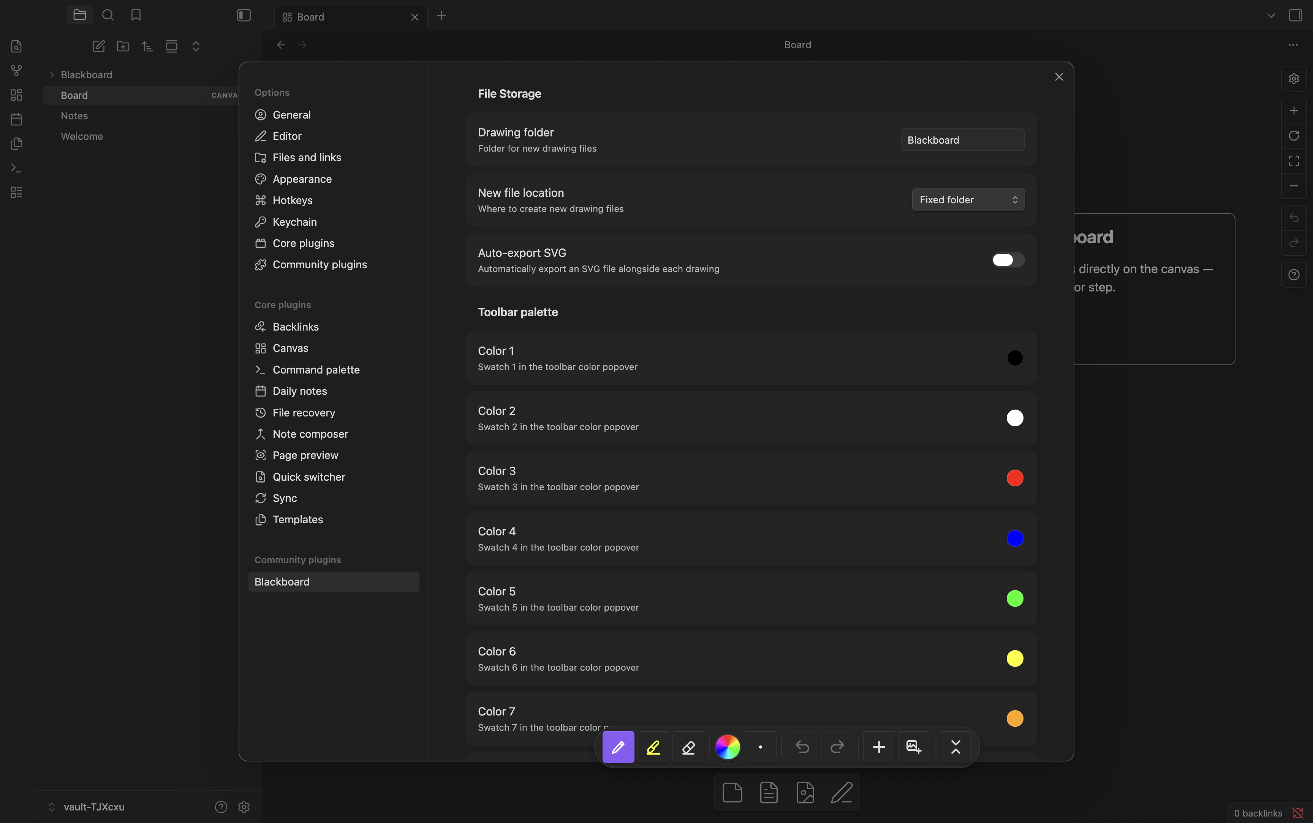Image resolution: width=1313 pixels, height=823 pixels.
Task: Open search pane icon
Action: coord(108,15)
